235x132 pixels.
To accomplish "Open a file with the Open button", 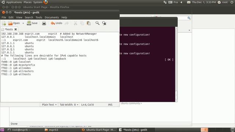I will point(14,23).
